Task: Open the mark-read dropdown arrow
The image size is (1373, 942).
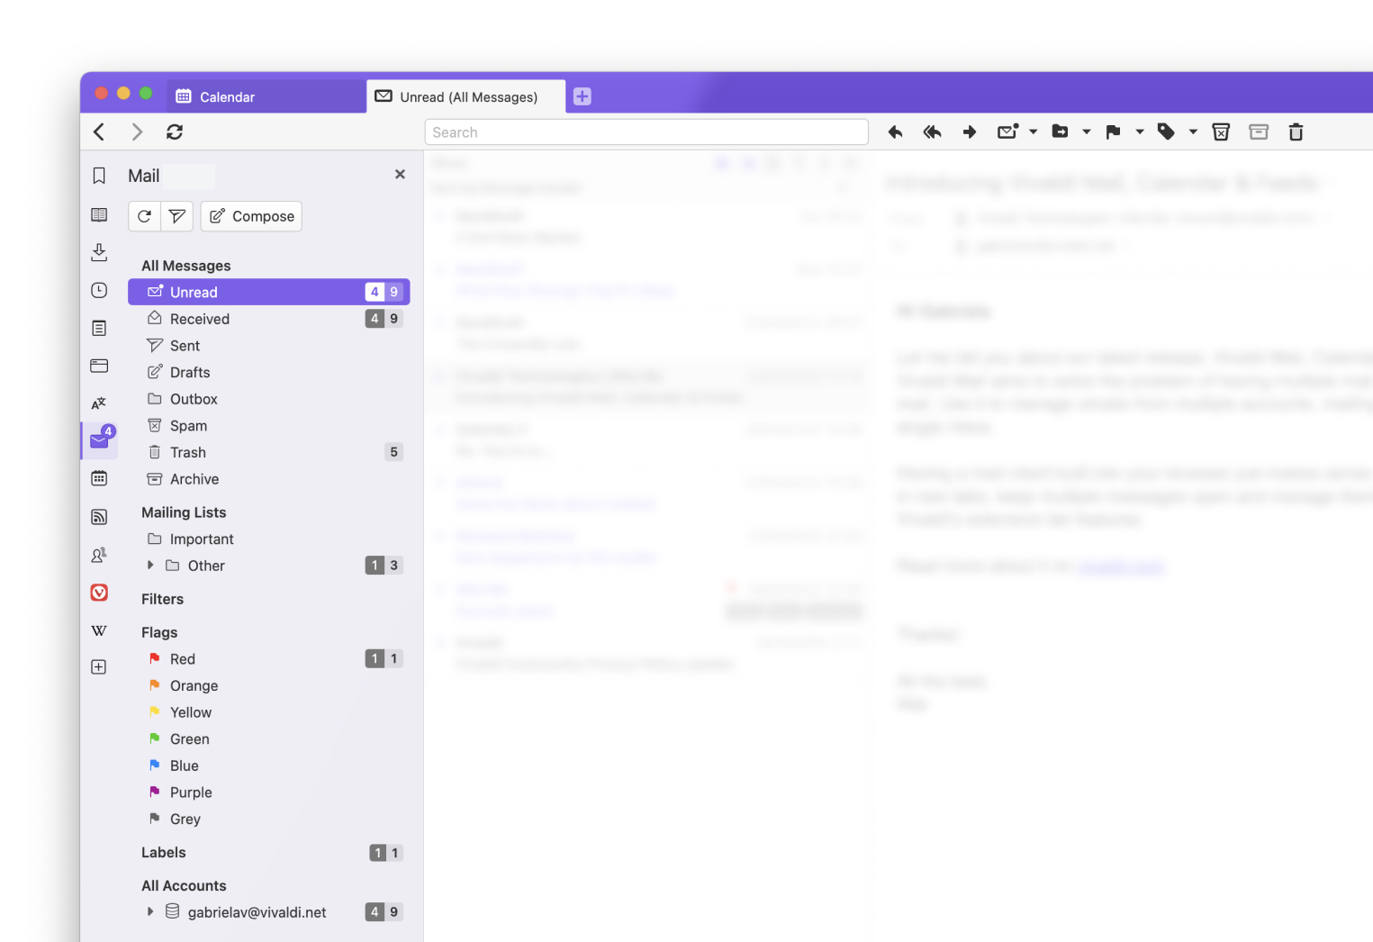Action: (1033, 132)
